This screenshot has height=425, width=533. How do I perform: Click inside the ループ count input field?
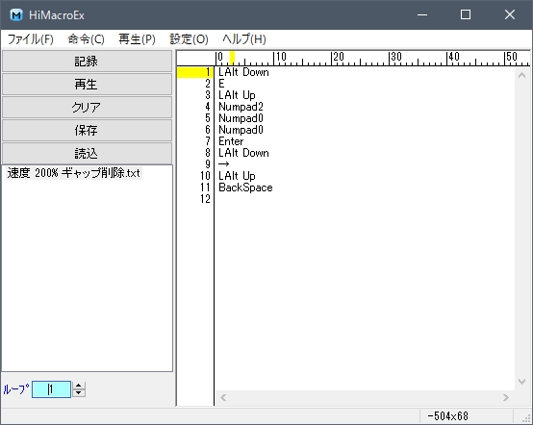coord(51,389)
